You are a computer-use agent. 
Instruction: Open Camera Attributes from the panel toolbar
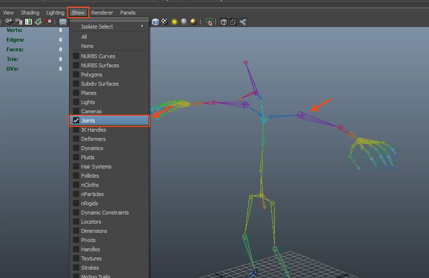pos(19,22)
